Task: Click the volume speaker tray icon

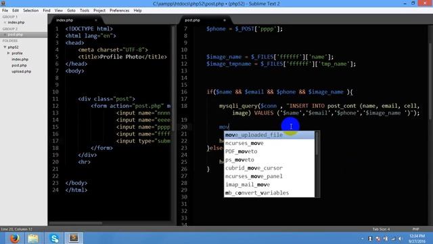Action: (x=400, y=239)
